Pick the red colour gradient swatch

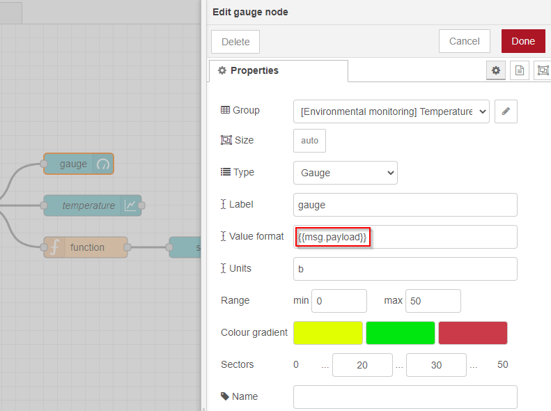click(473, 333)
